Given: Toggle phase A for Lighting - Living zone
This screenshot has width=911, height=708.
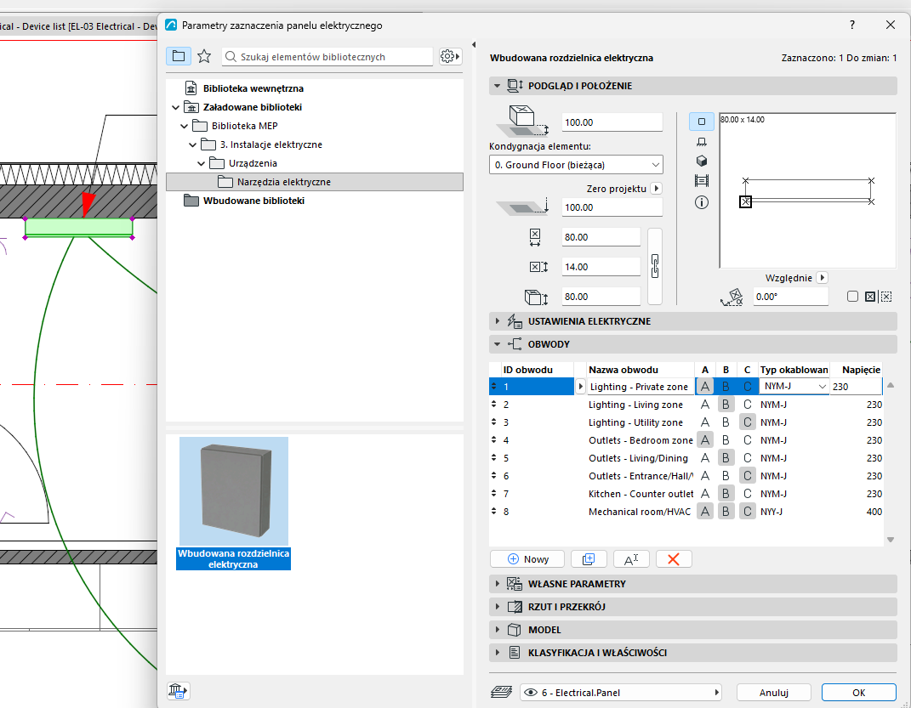Looking at the screenshot, I should pos(705,405).
